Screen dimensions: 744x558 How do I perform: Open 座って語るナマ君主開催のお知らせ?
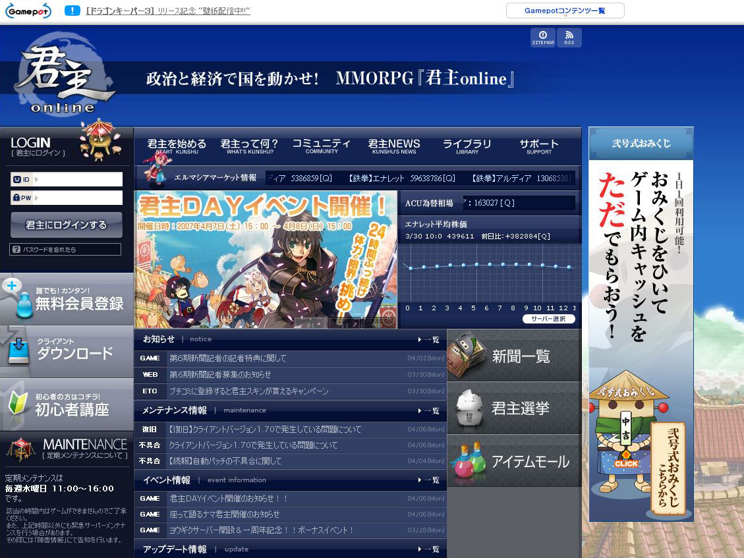coord(225,515)
